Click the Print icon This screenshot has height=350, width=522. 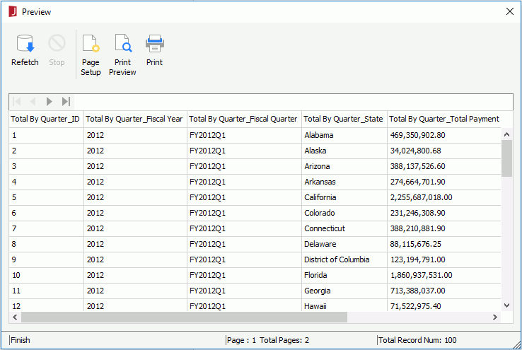click(154, 44)
